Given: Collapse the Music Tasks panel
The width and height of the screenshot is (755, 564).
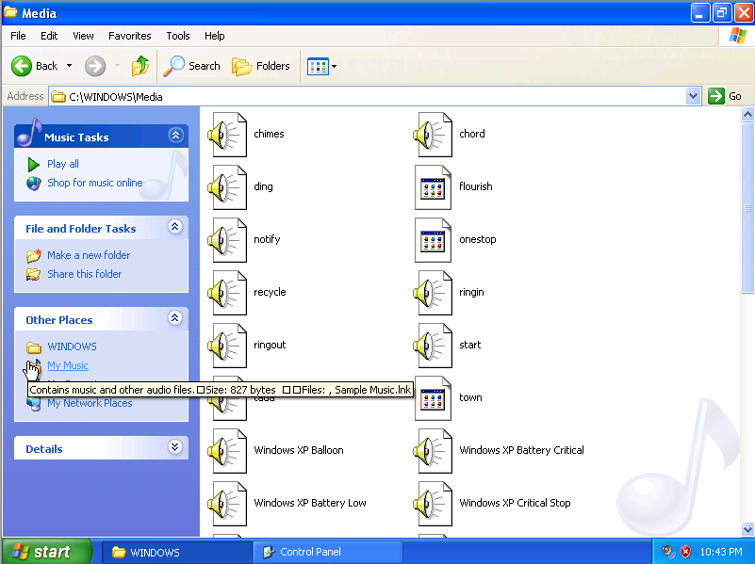Looking at the screenshot, I should [x=175, y=135].
